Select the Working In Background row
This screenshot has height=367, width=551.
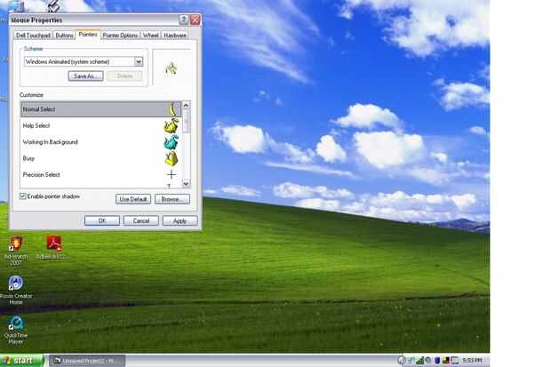coord(100,141)
